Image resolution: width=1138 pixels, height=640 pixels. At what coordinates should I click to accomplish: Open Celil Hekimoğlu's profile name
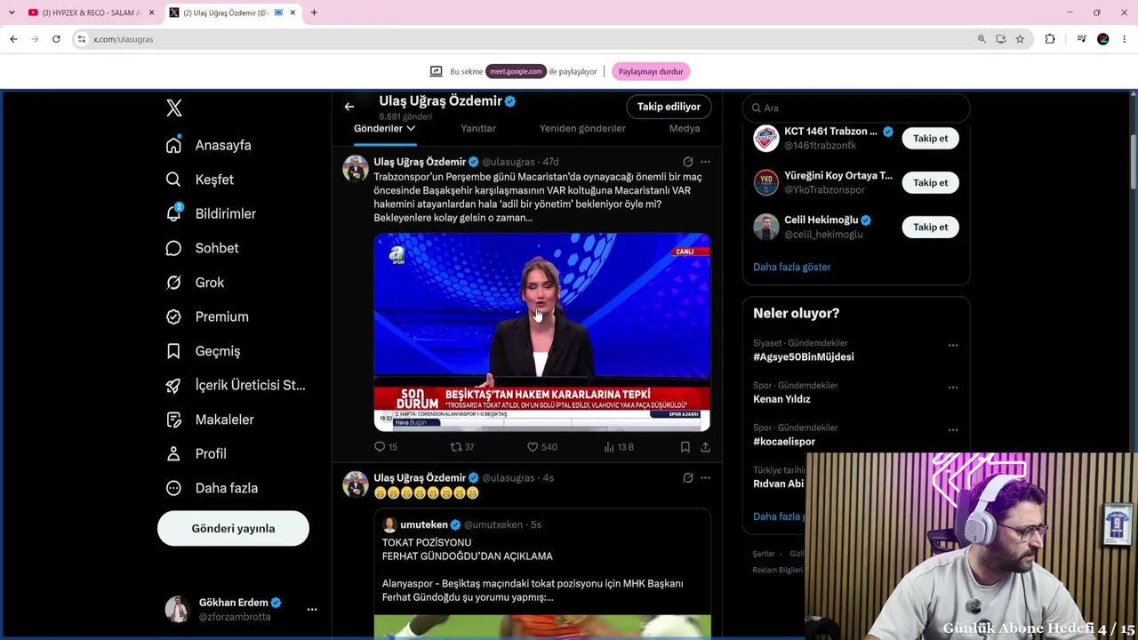point(821,220)
